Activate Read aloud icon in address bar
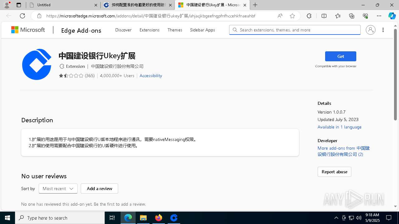This screenshot has height=224, width=399. 280,16
